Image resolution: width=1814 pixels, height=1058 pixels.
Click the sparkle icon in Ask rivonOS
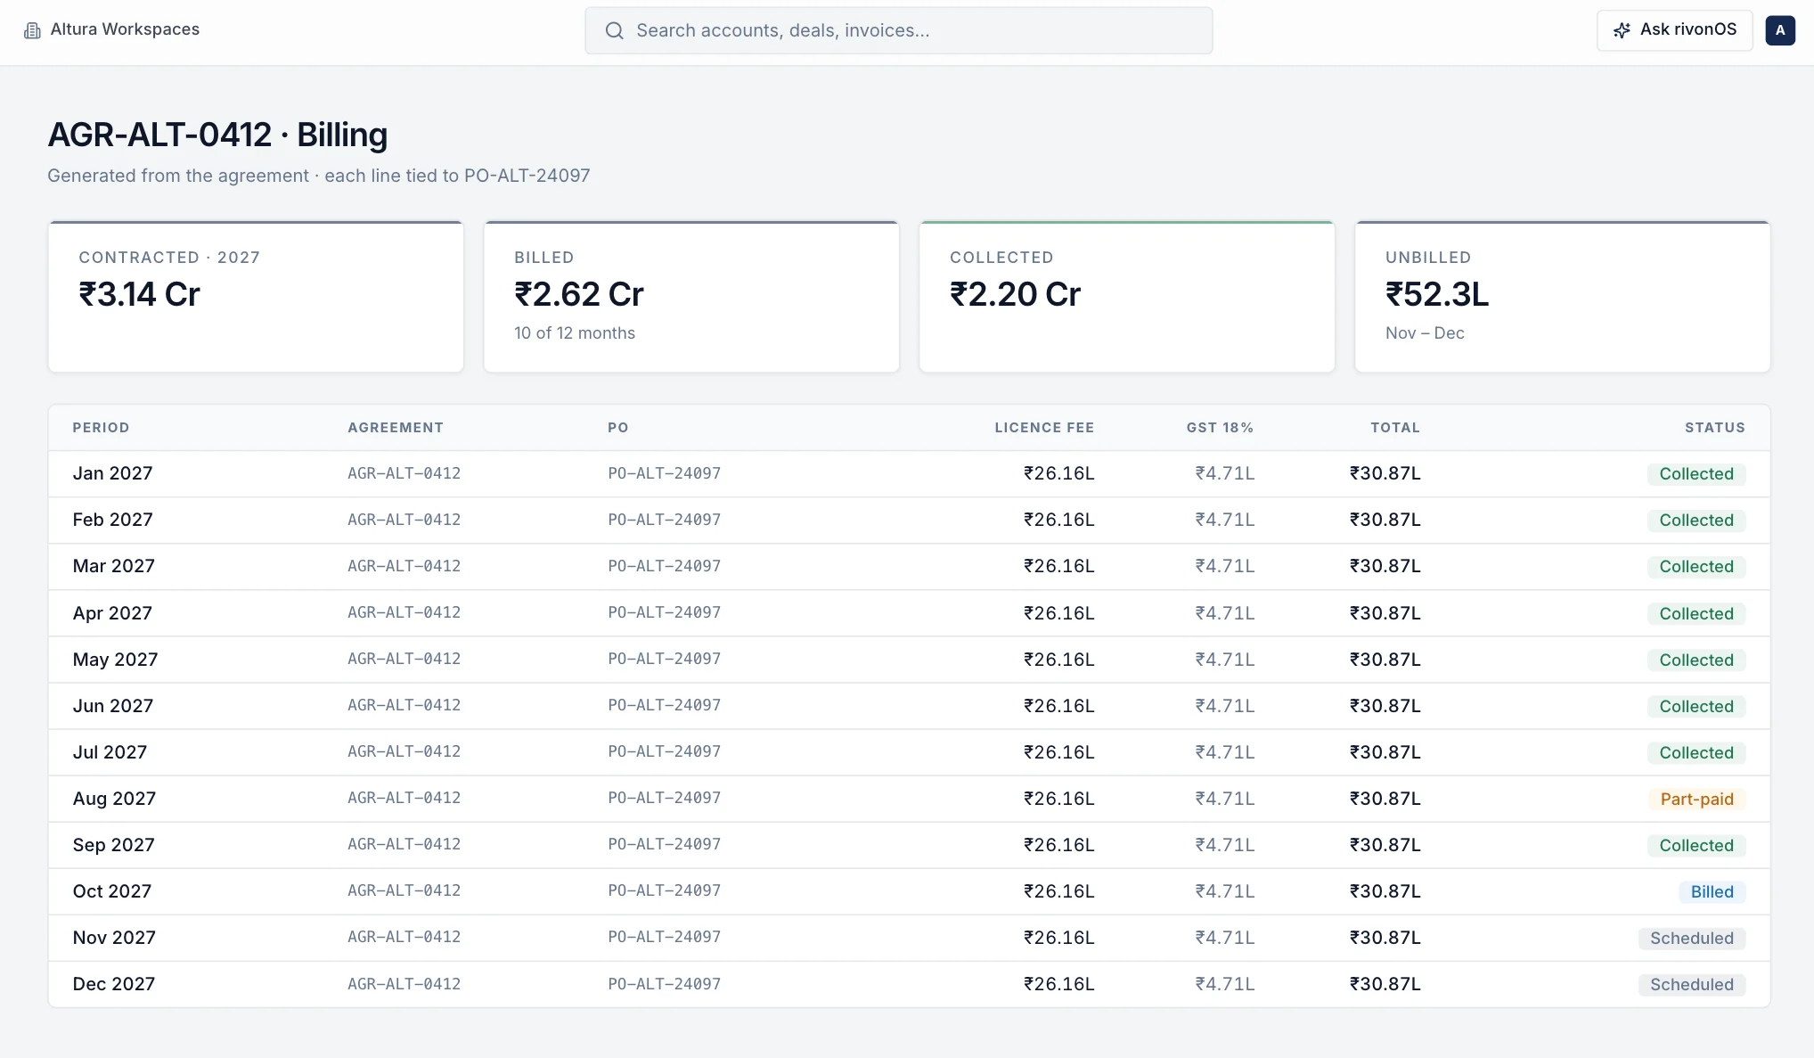(x=1622, y=30)
